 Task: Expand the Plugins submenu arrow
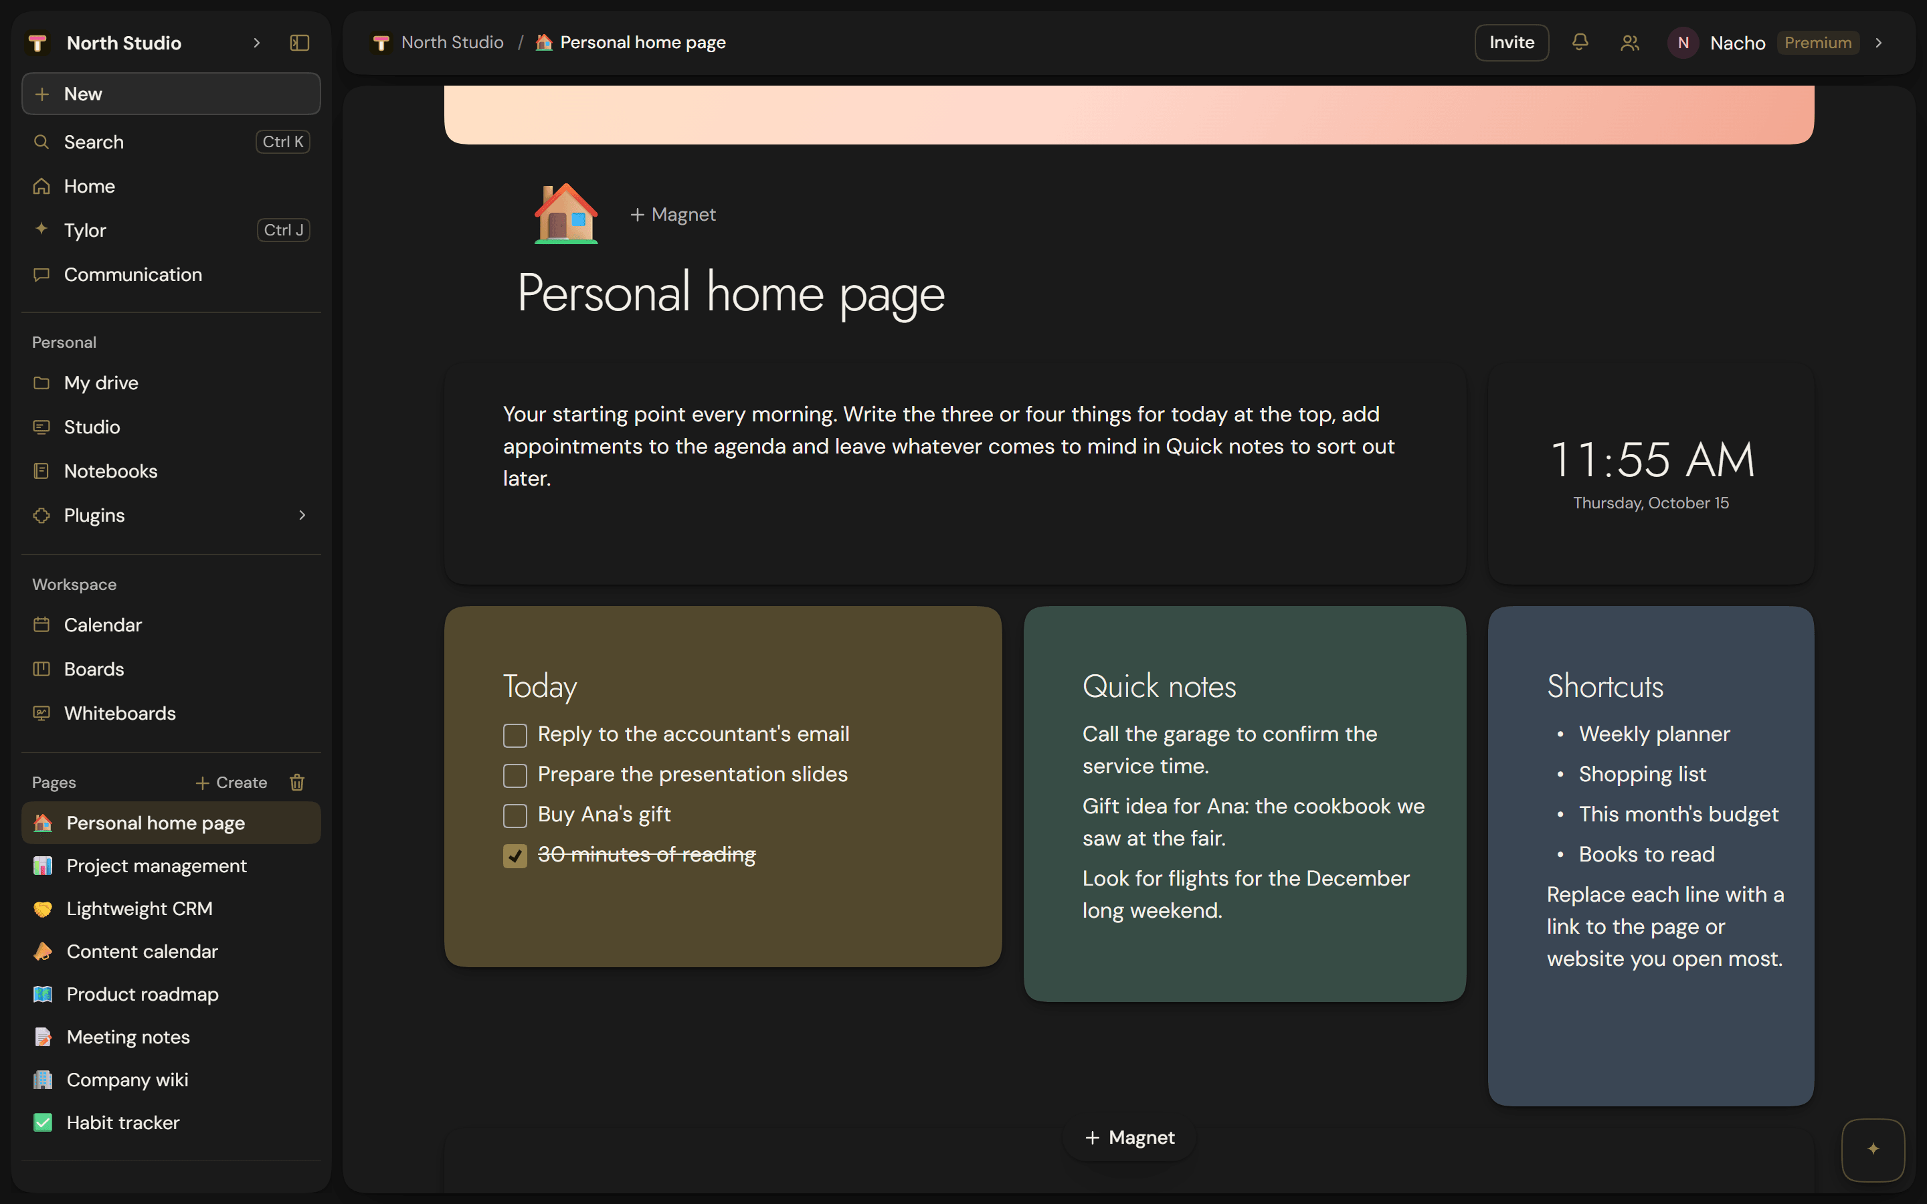click(302, 515)
